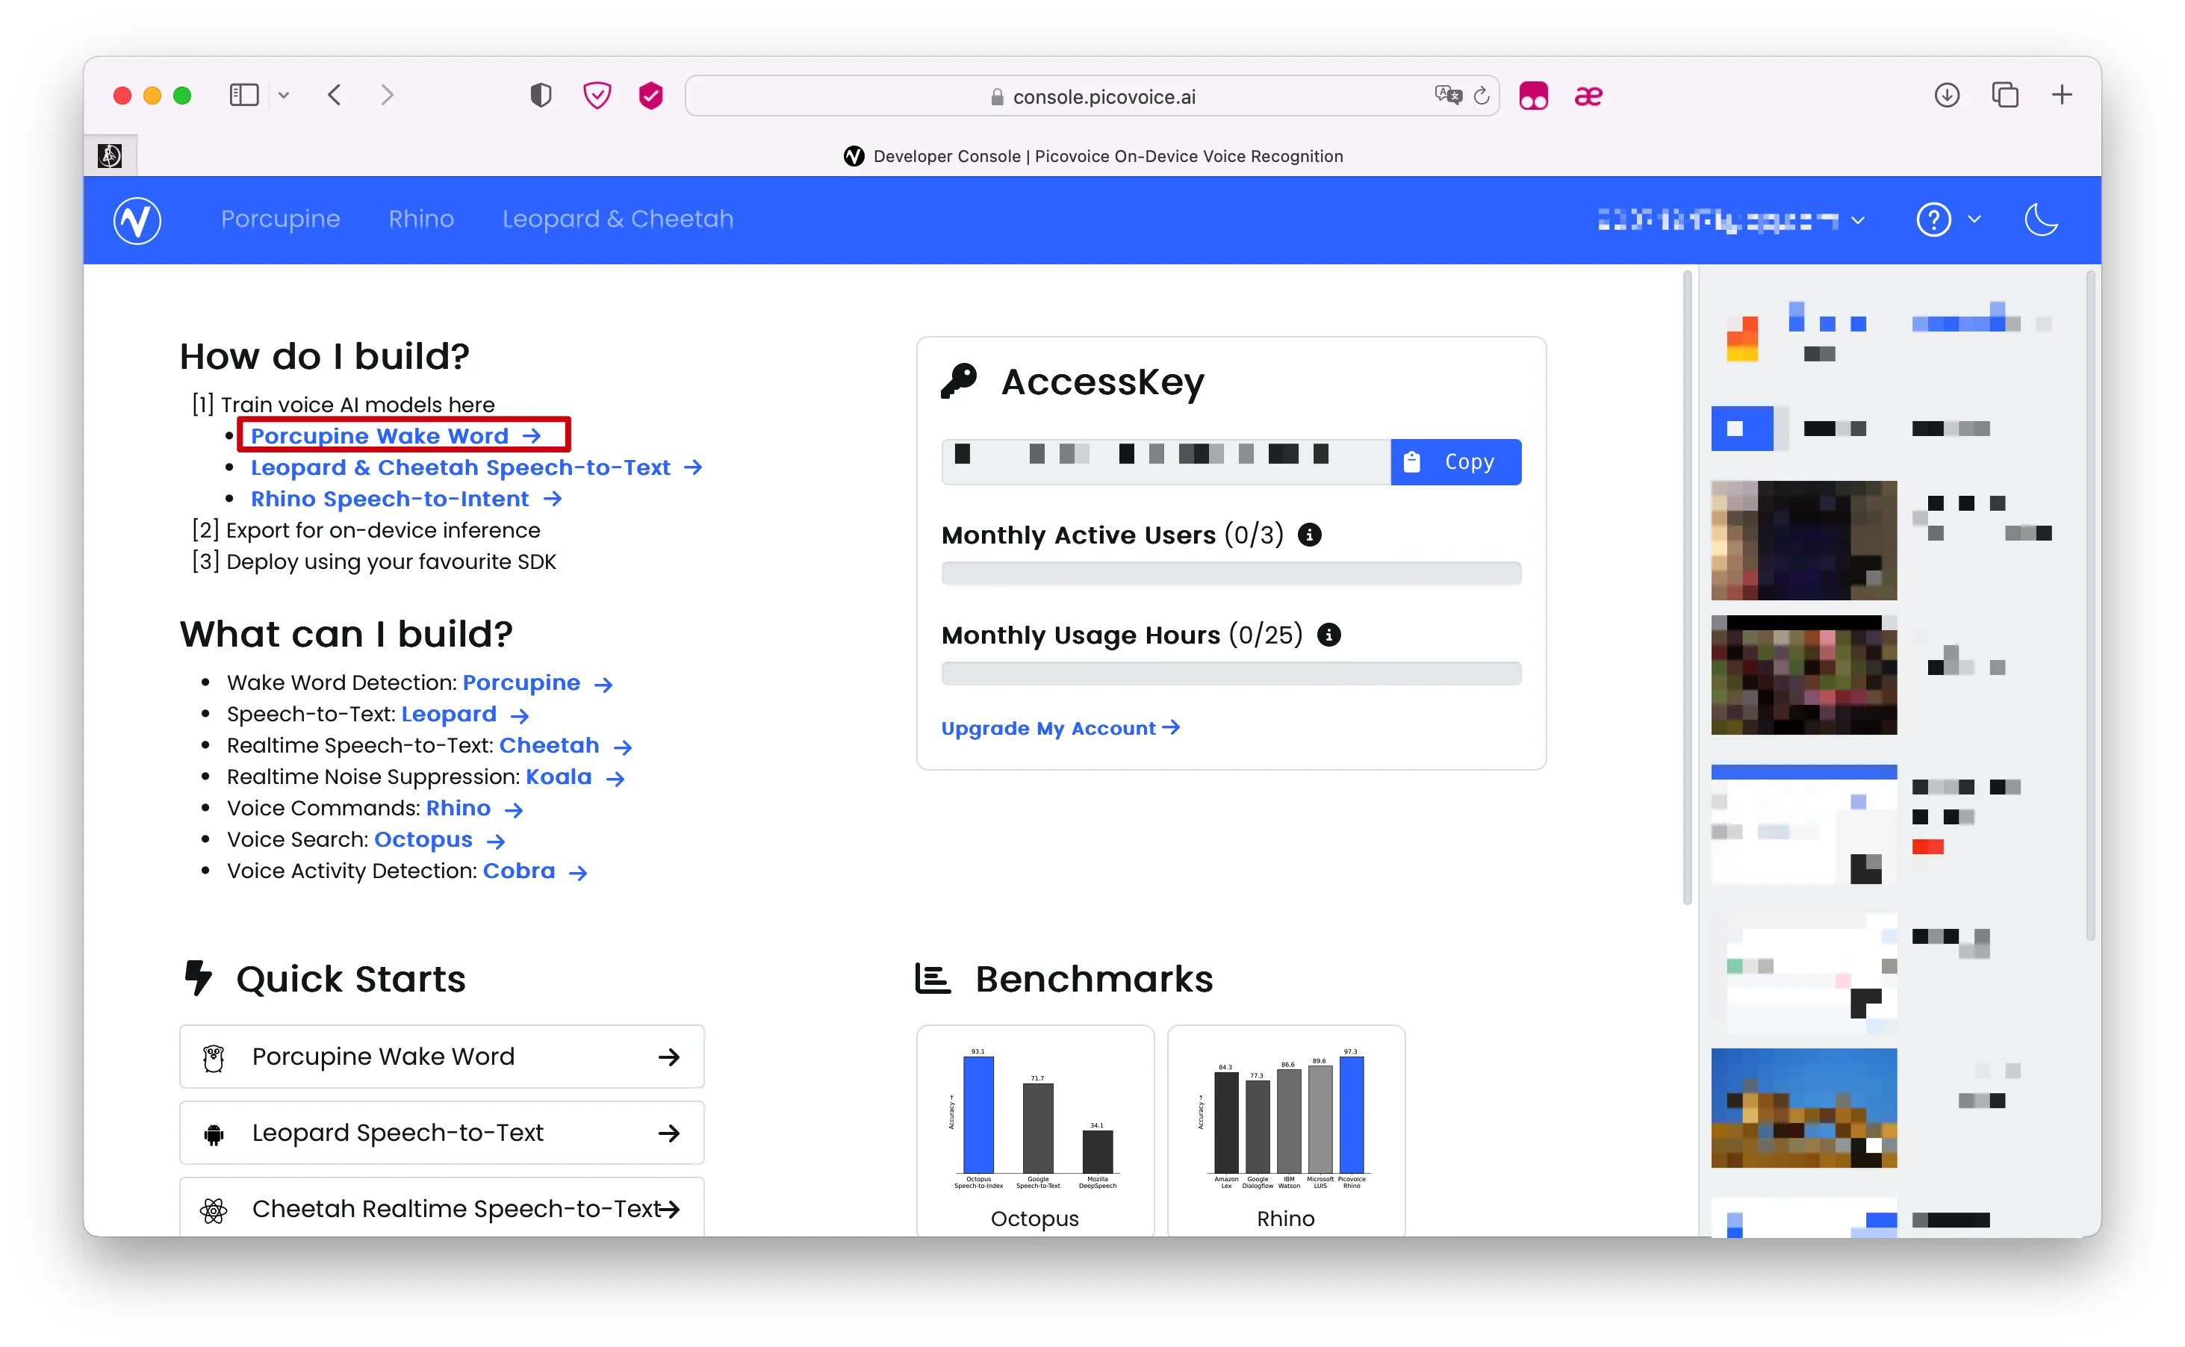Copy the AccessKey
This screenshot has width=2185, height=1347.
coord(1455,461)
